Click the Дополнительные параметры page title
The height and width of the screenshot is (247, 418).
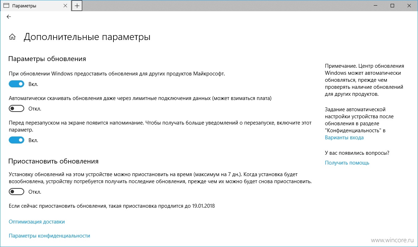click(87, 37)
